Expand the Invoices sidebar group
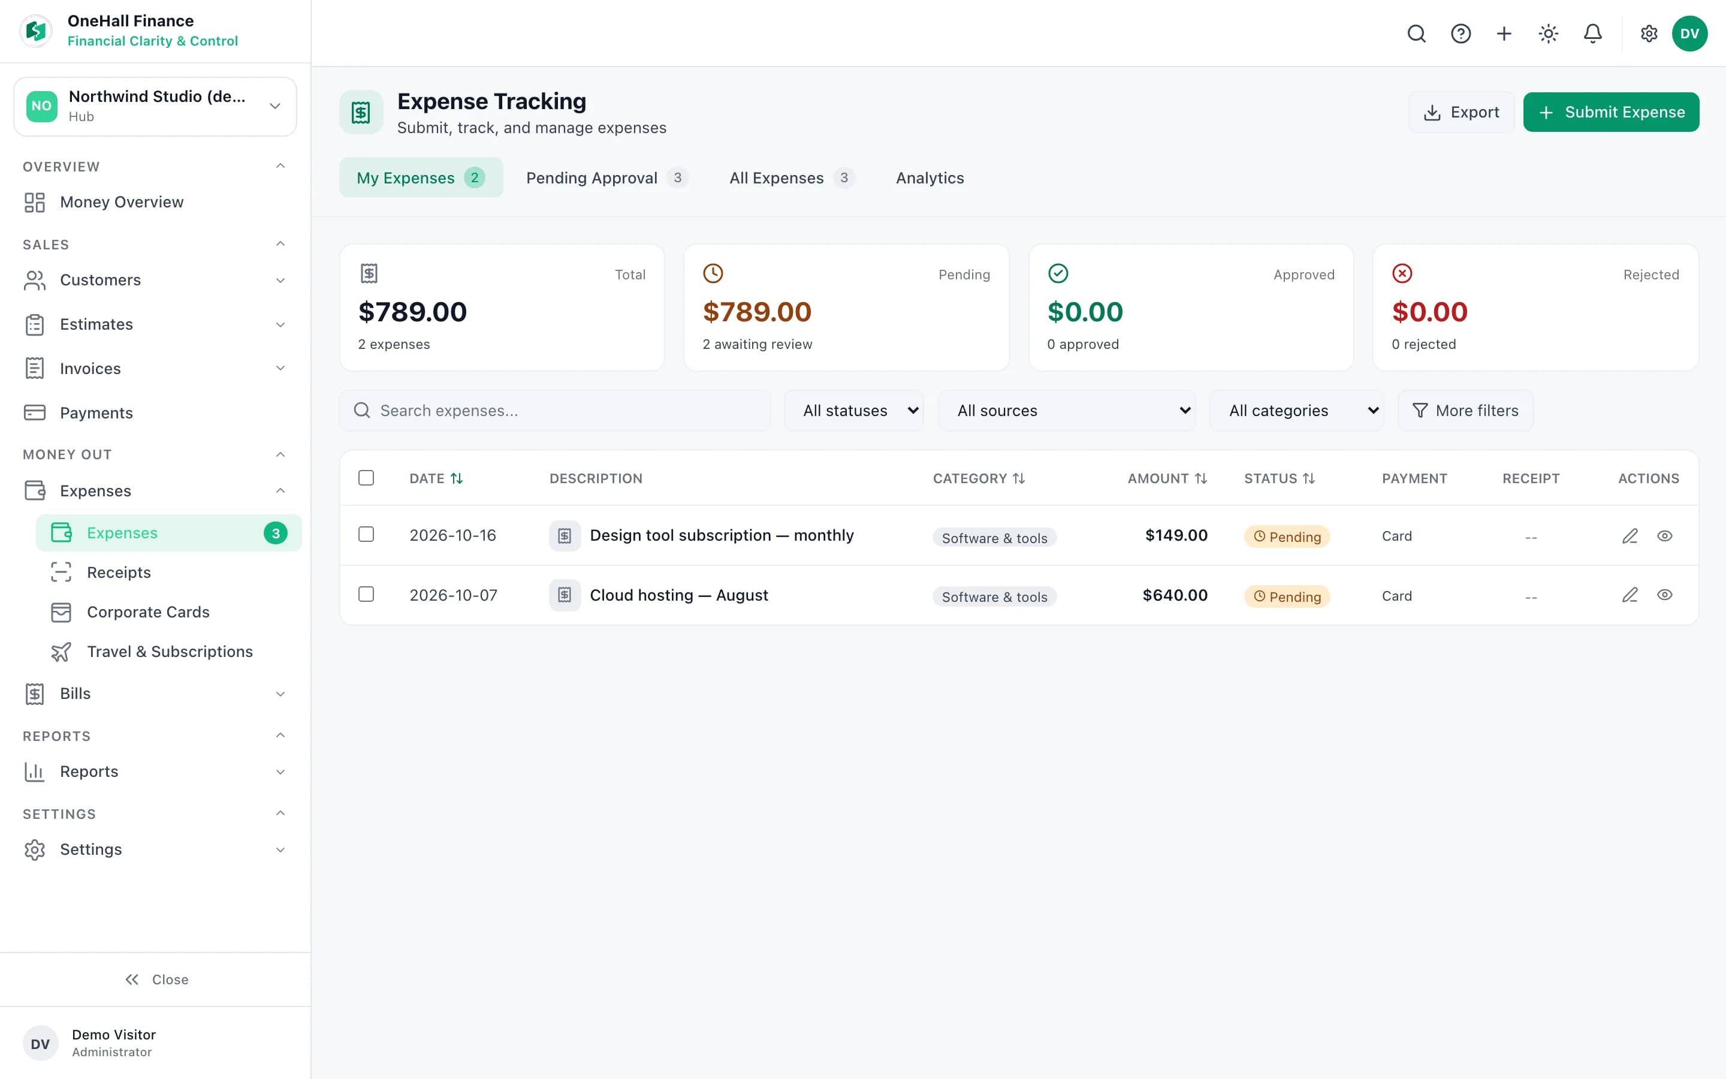This screenshot has height=1079, width=1726. (155, 369)
